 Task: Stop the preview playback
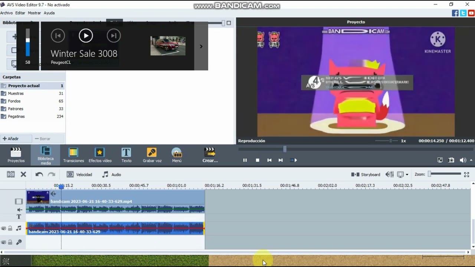pyautogui.click(x=258, y=160)
